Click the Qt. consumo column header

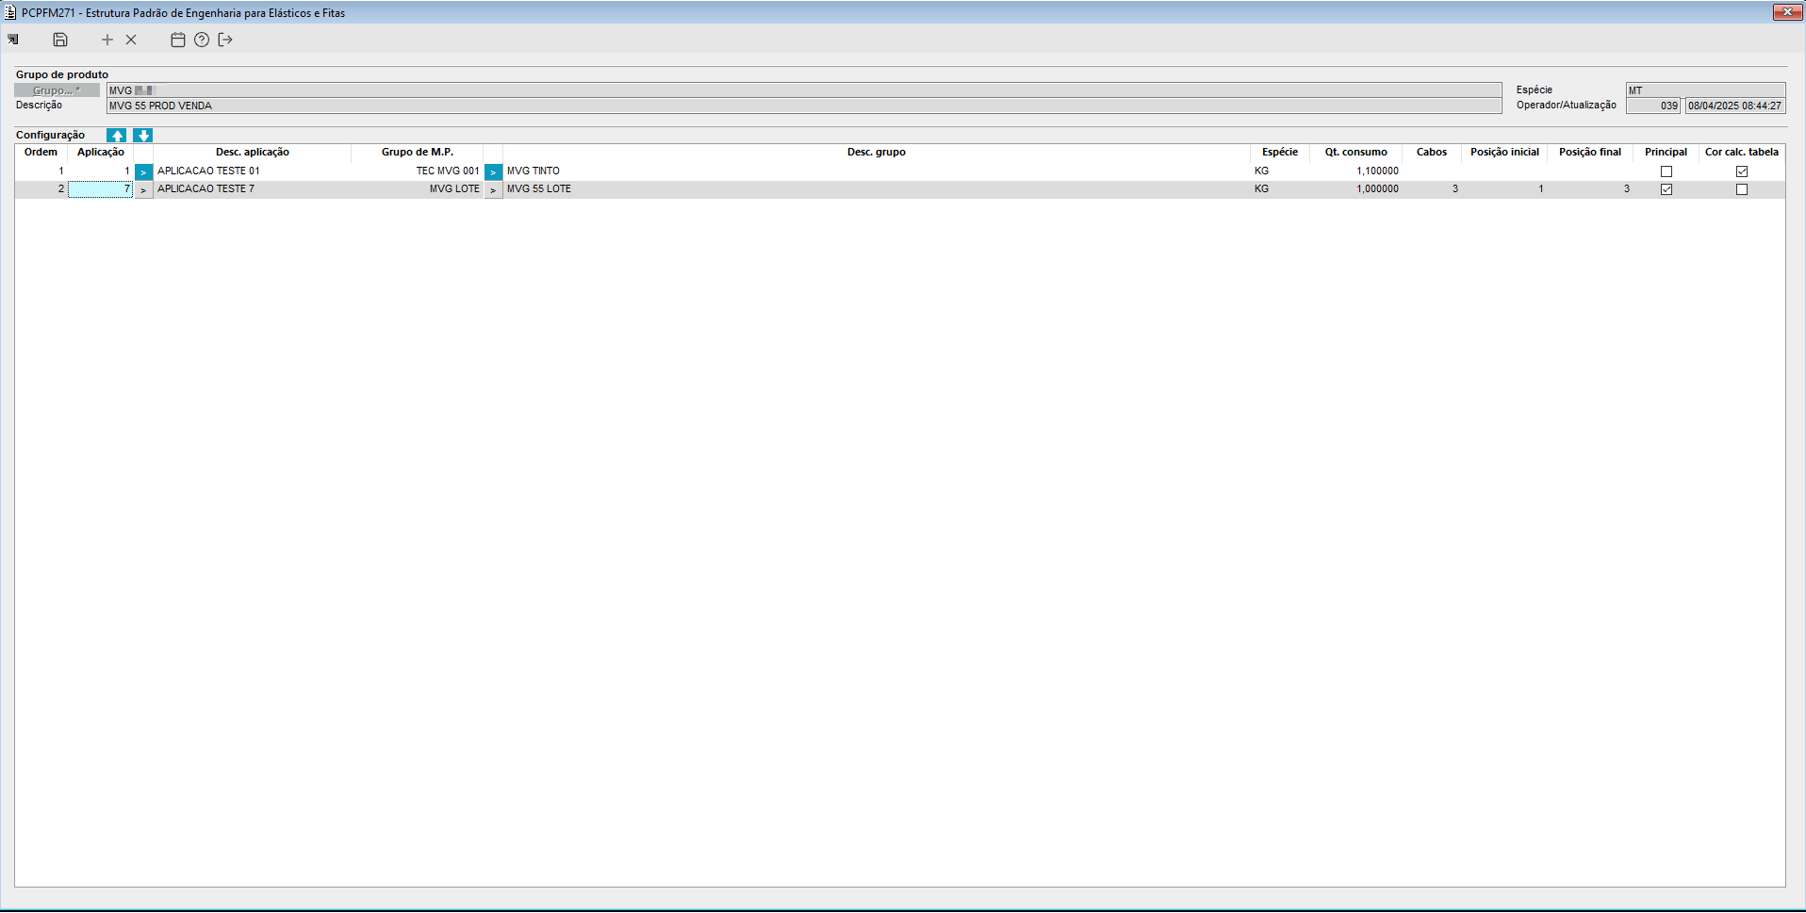point(1356,153)
